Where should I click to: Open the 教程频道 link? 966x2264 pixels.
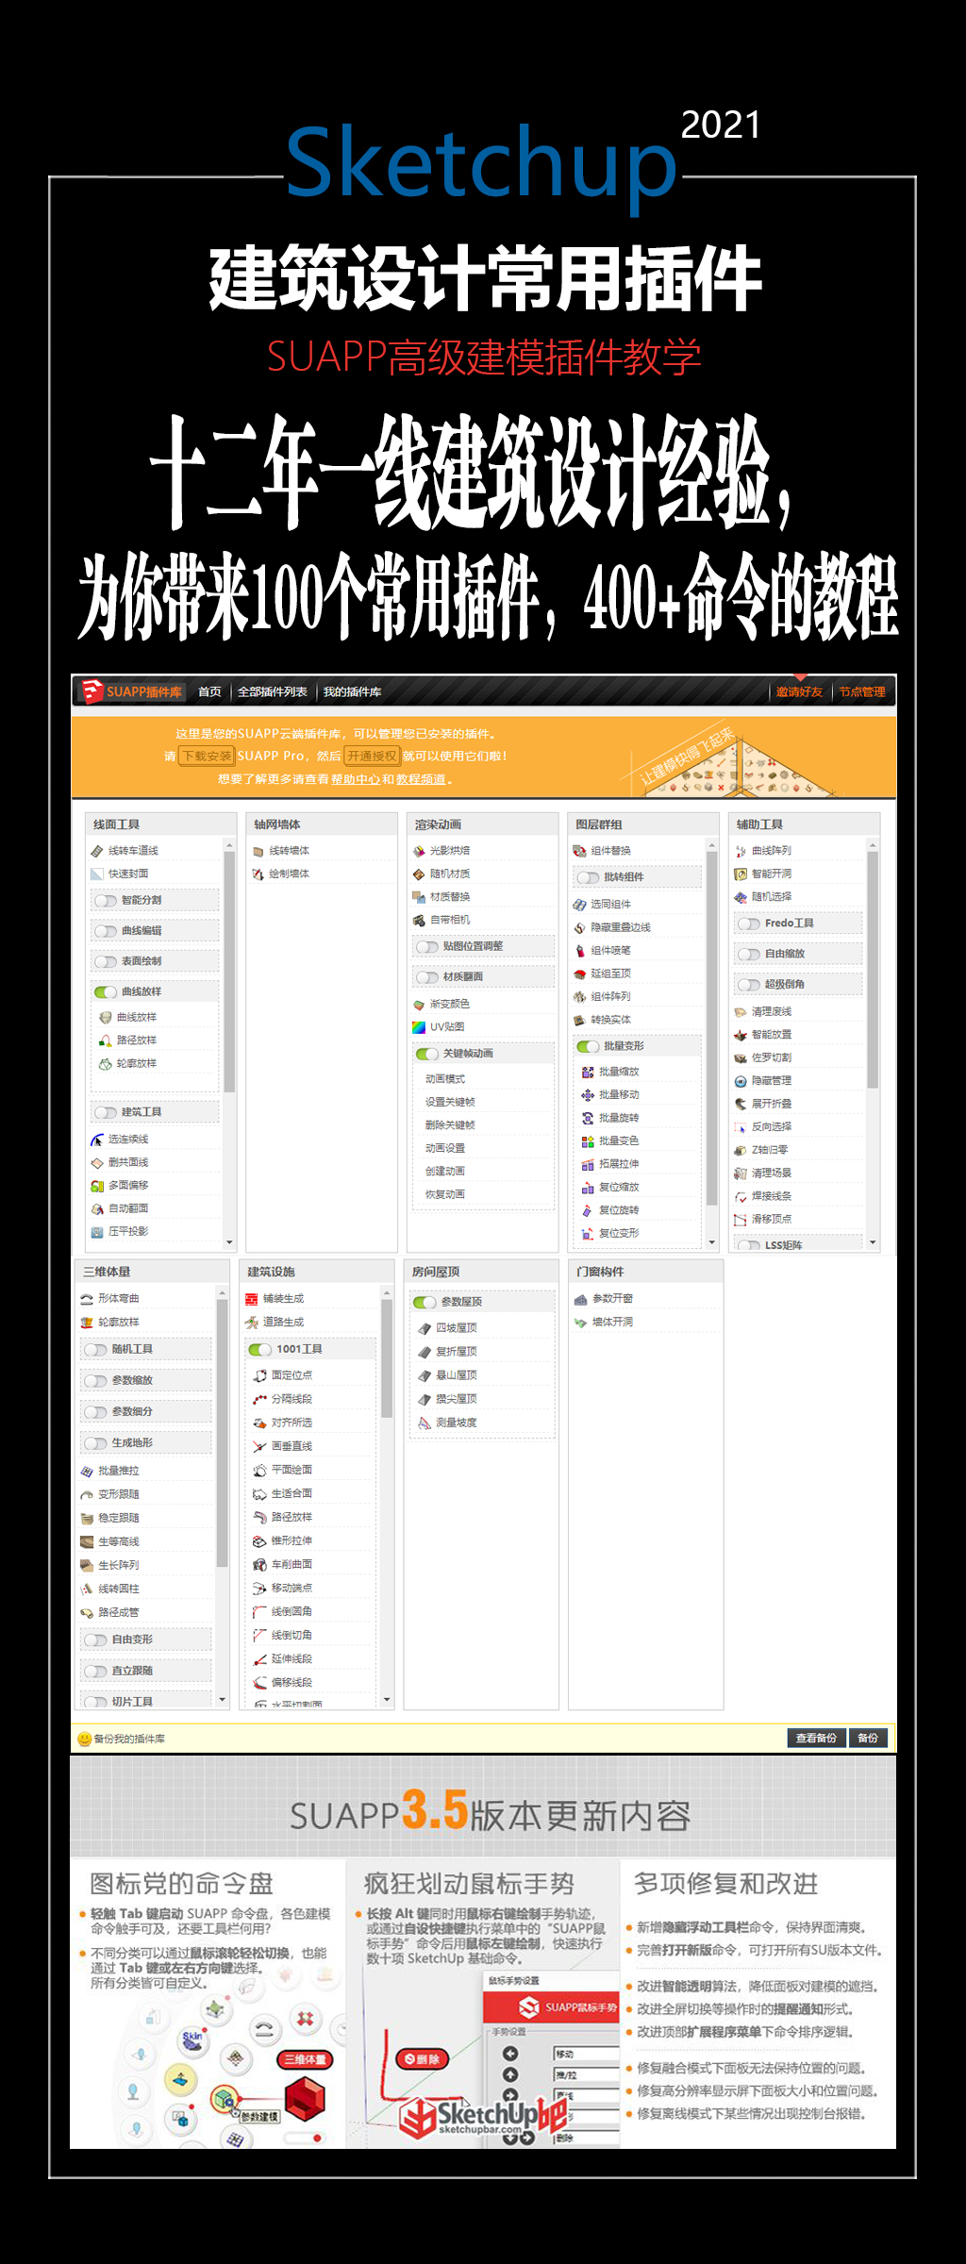pyautogui.click(x=421, y=780)
